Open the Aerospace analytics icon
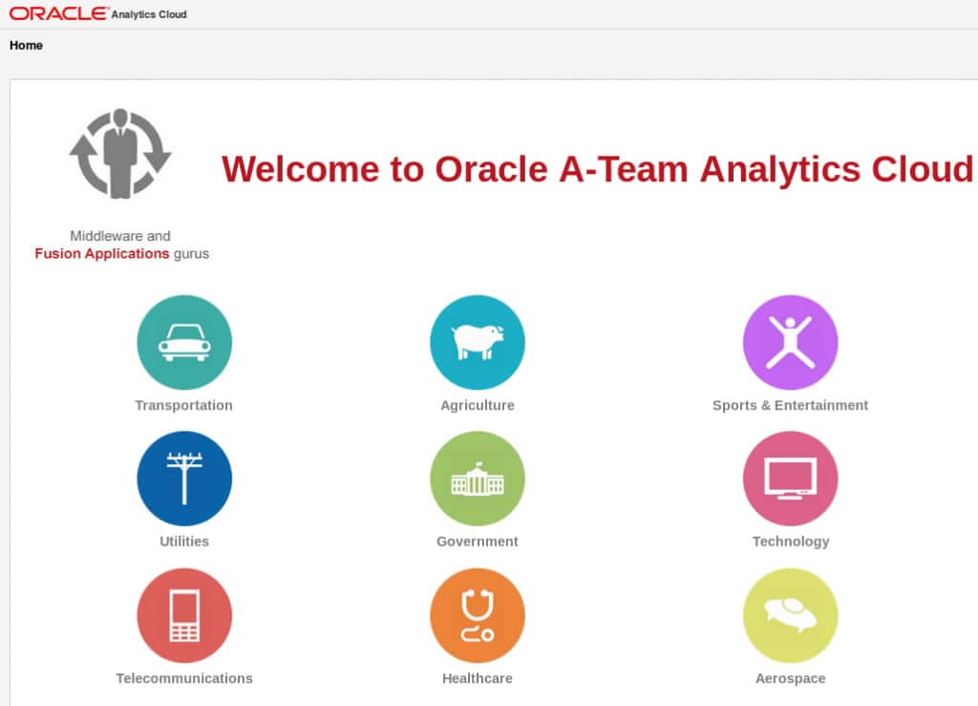978x706 pixels. [791, 615]
